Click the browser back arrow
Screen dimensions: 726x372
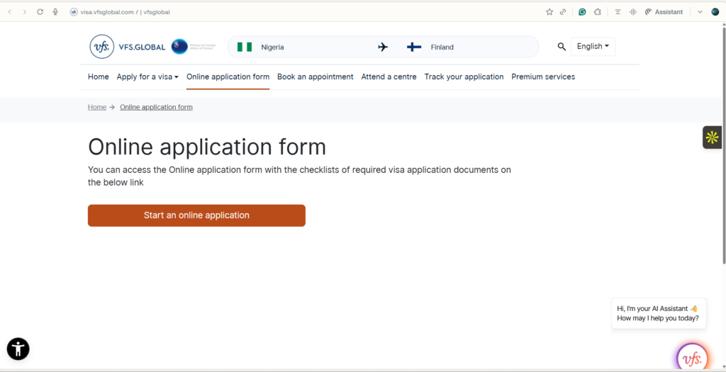click(x=10, y=12)
